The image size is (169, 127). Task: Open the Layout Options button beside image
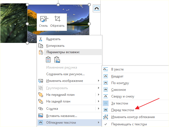pyautogui.click(x=96, y=8)
